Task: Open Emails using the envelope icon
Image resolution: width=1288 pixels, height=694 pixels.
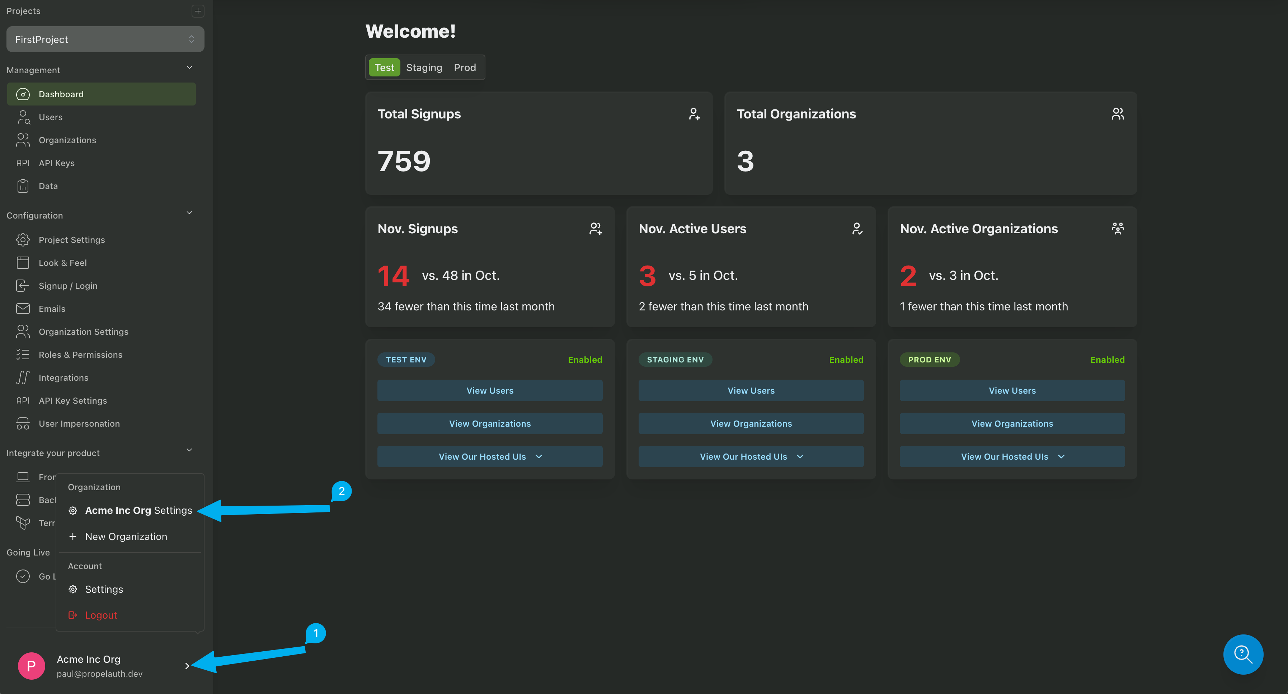Action: (x=23, y=309)
